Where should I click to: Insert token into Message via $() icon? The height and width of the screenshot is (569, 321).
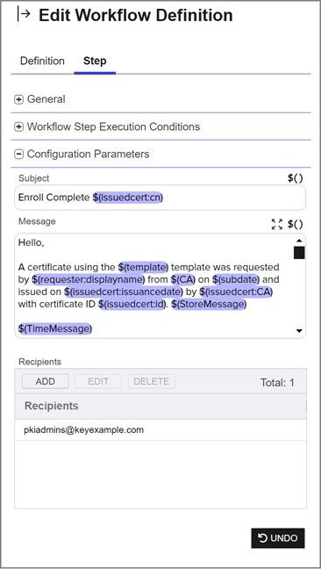coord(296,224)
